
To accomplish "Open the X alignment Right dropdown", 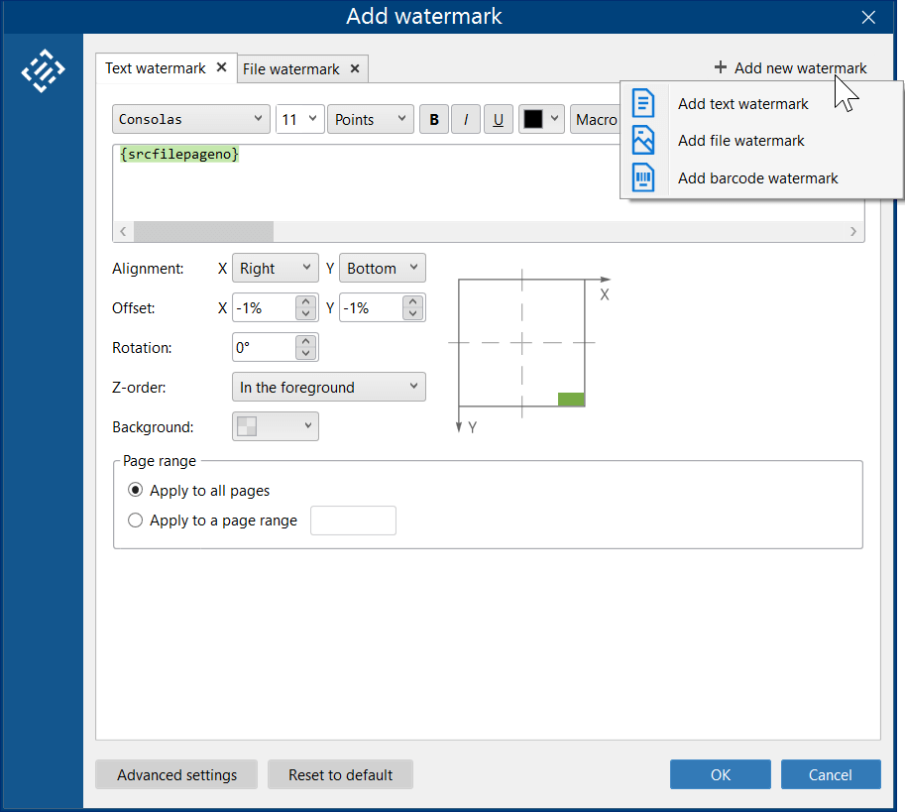I will [x=276, y=268].
